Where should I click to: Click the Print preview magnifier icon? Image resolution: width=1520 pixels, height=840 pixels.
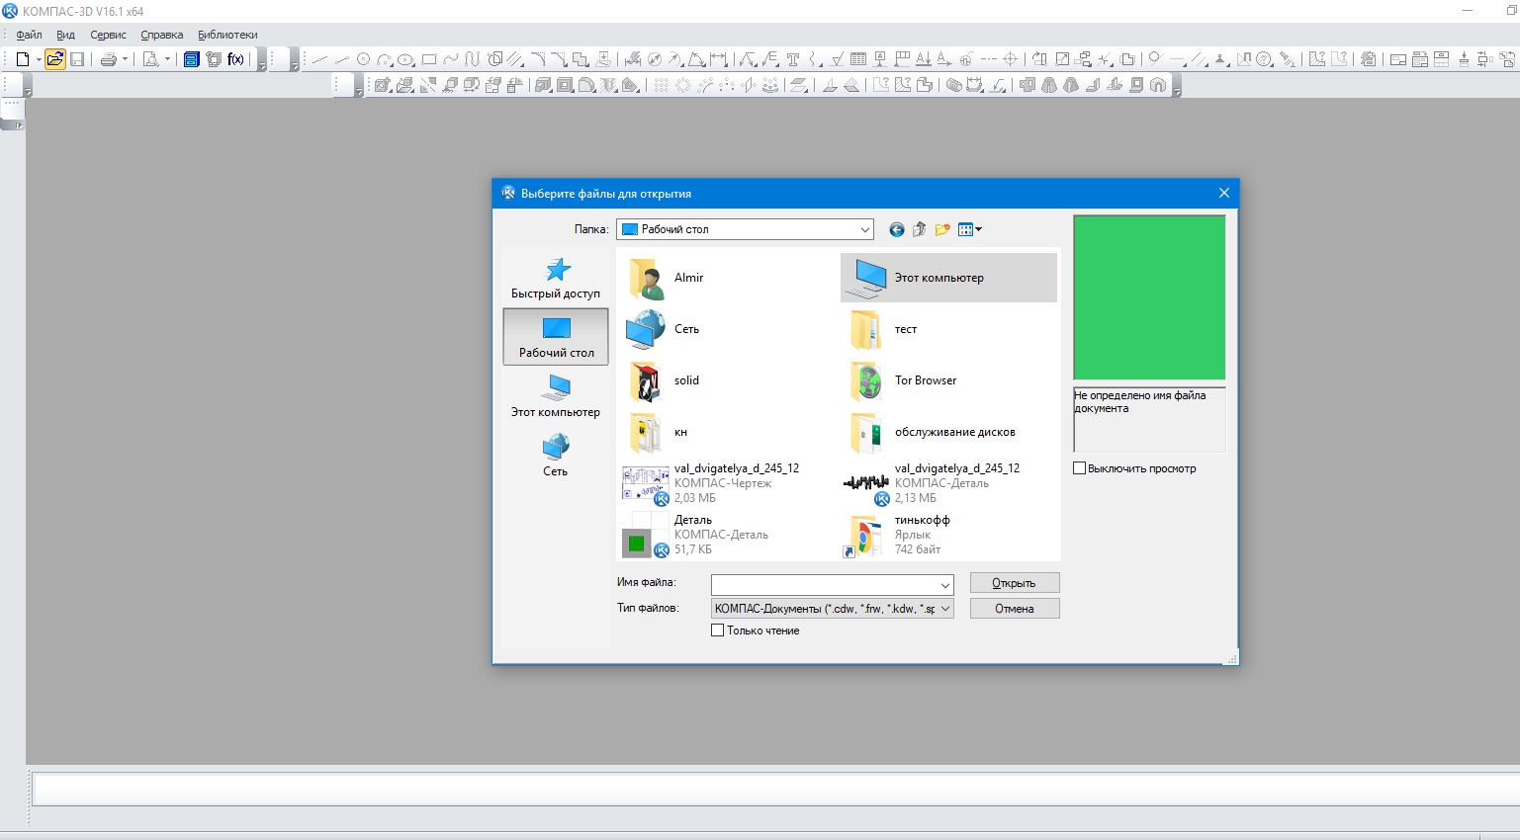(x=151, y=59)
